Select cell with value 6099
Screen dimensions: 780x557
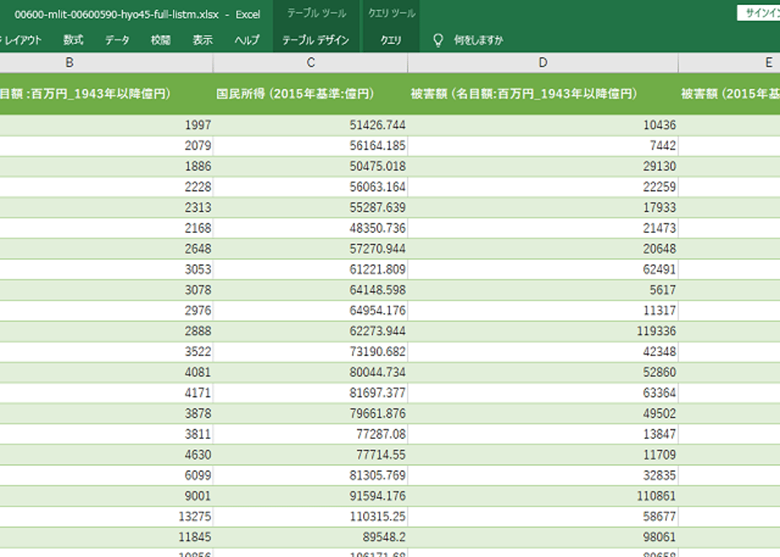106,476
